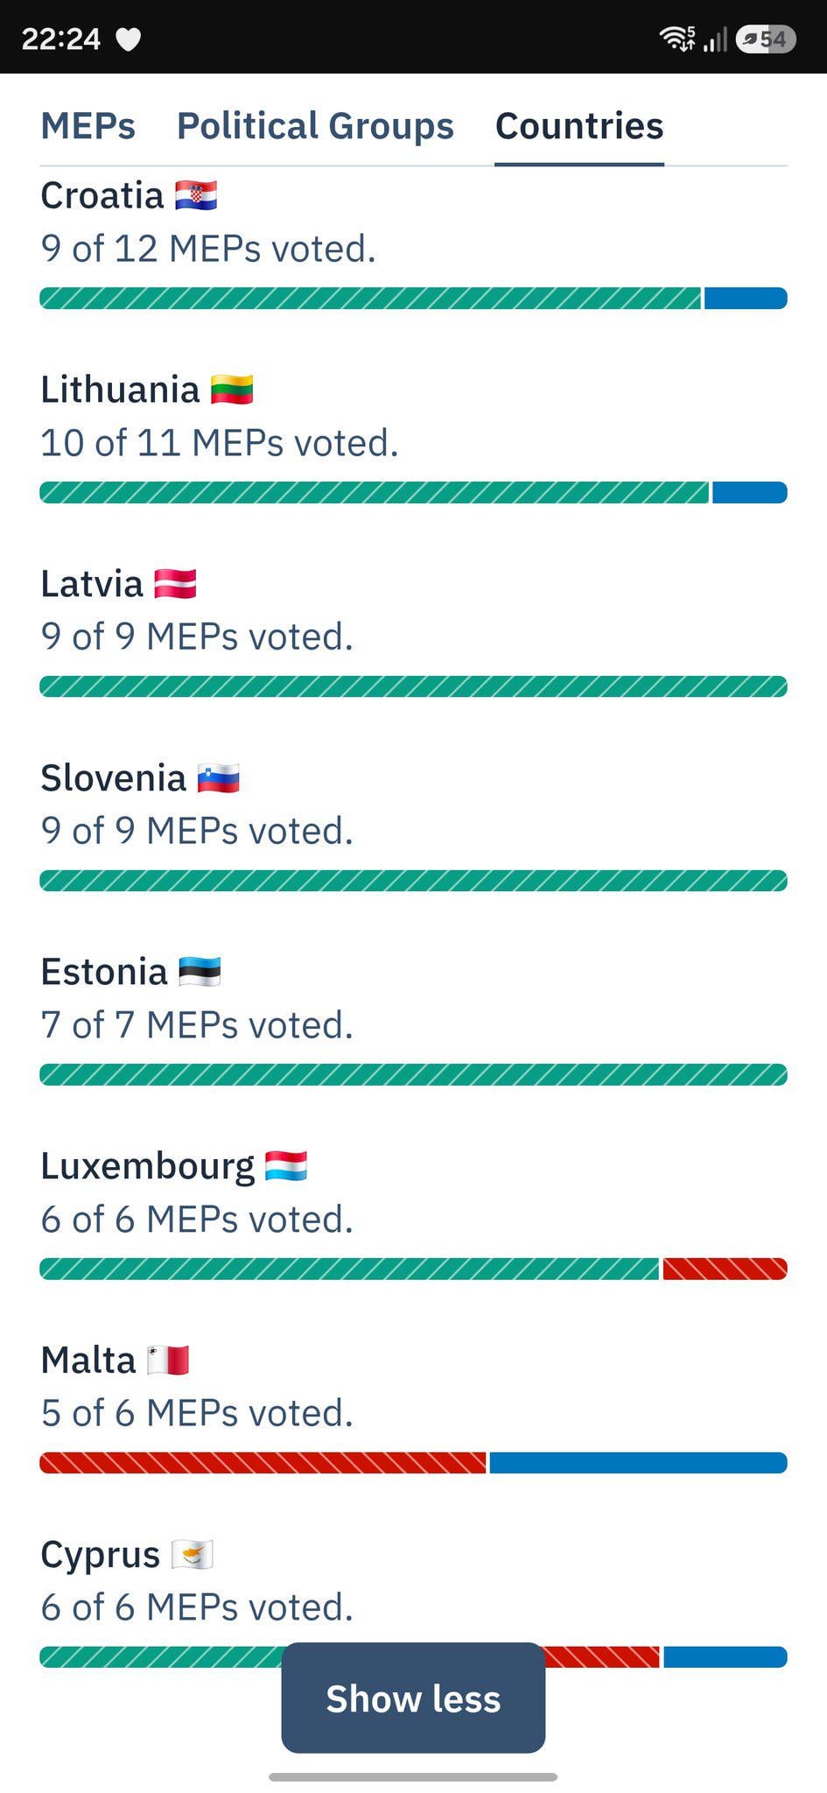Viewport: 827px width, 1793px height.
Task: Collapse list with Show less button
Action: pos(413,1698)
